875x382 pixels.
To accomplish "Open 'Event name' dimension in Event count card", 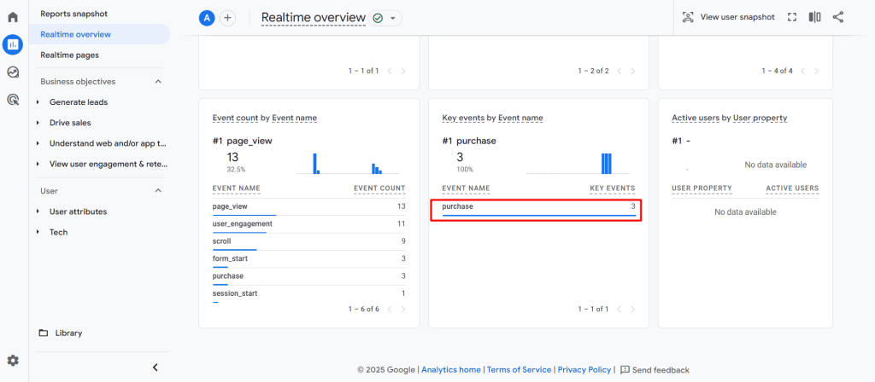I will (294, 118).
